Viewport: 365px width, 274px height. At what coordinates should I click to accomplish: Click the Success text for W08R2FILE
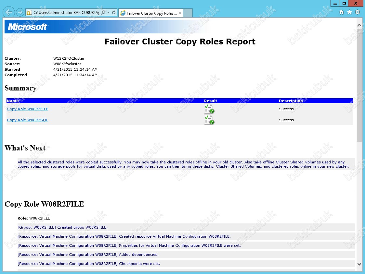point(286,109)
